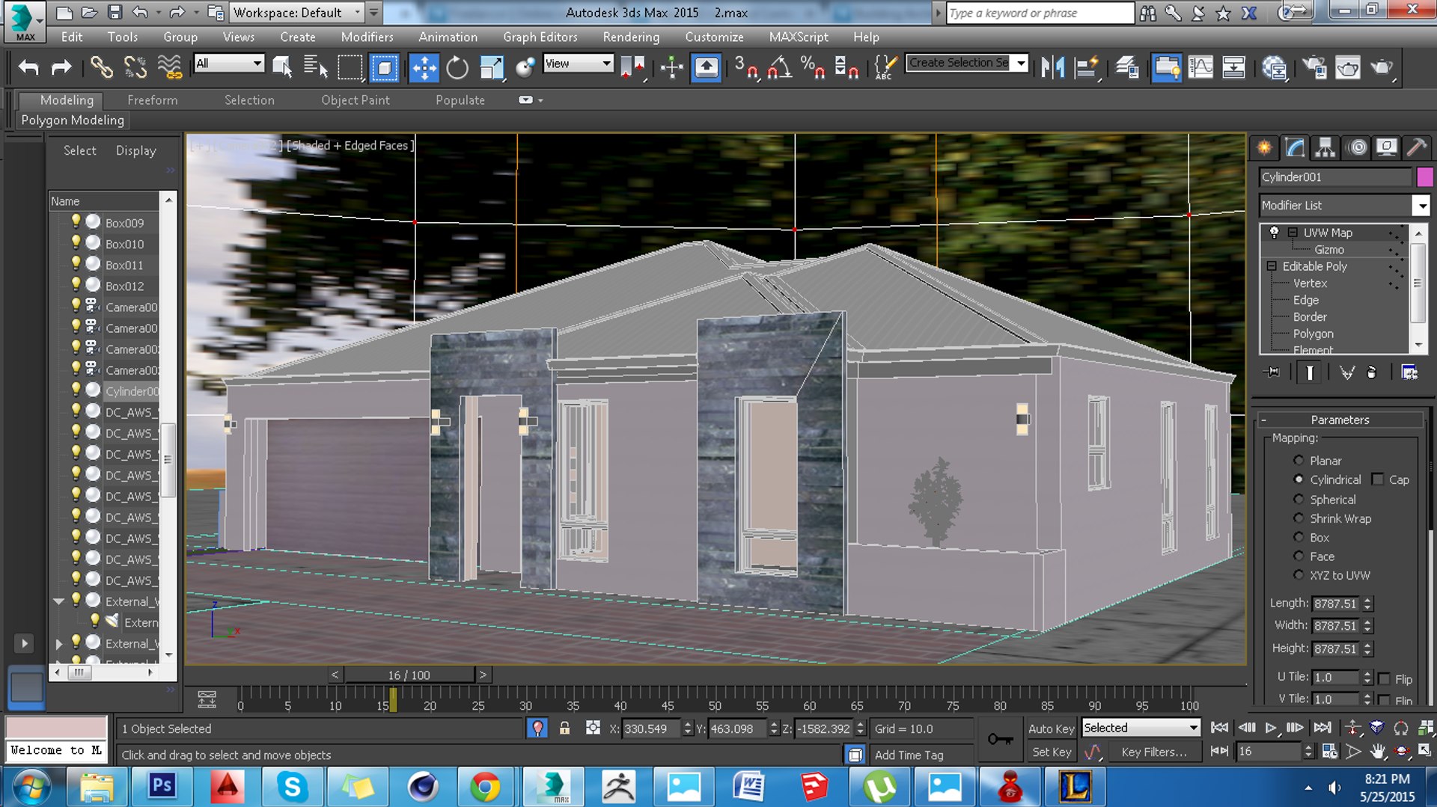Switch to the Object Paint tab
This screenshot has width=1437, height=807.
356,100
